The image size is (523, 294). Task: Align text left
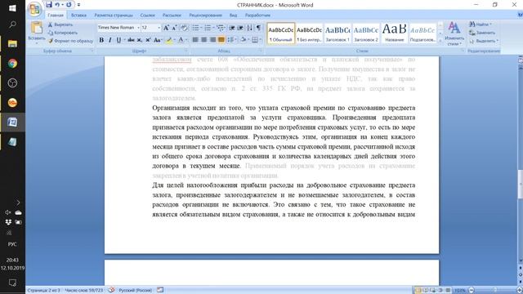pos(195,40)
